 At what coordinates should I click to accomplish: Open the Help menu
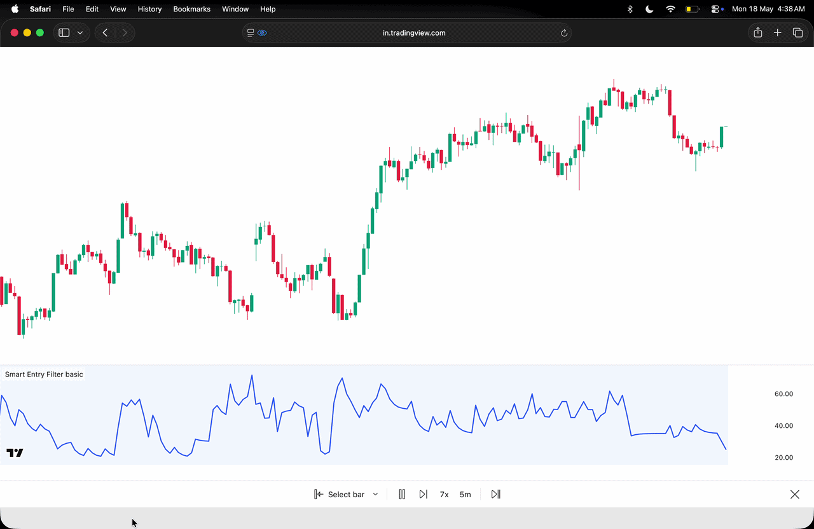point(268,9)
